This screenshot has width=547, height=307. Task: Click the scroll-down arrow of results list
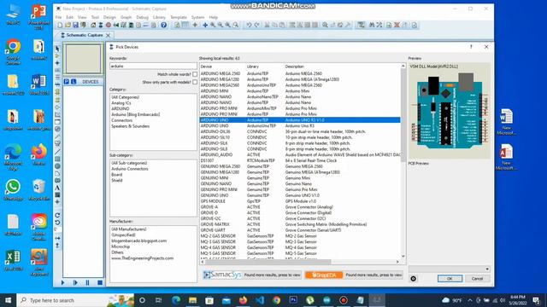pos(403,256)
